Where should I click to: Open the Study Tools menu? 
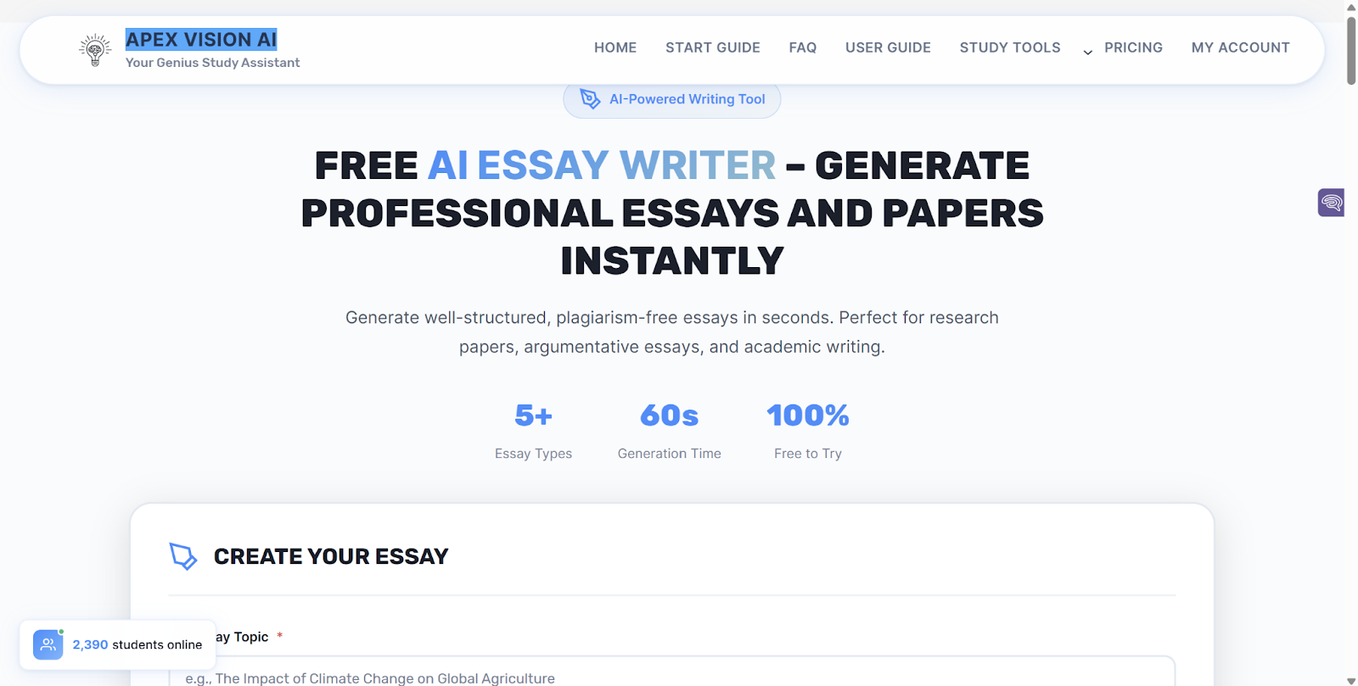(x=1010, y=47)
